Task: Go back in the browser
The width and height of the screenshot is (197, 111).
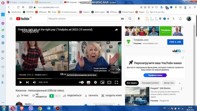Action: pyautogui.click(x=9, y=7)
